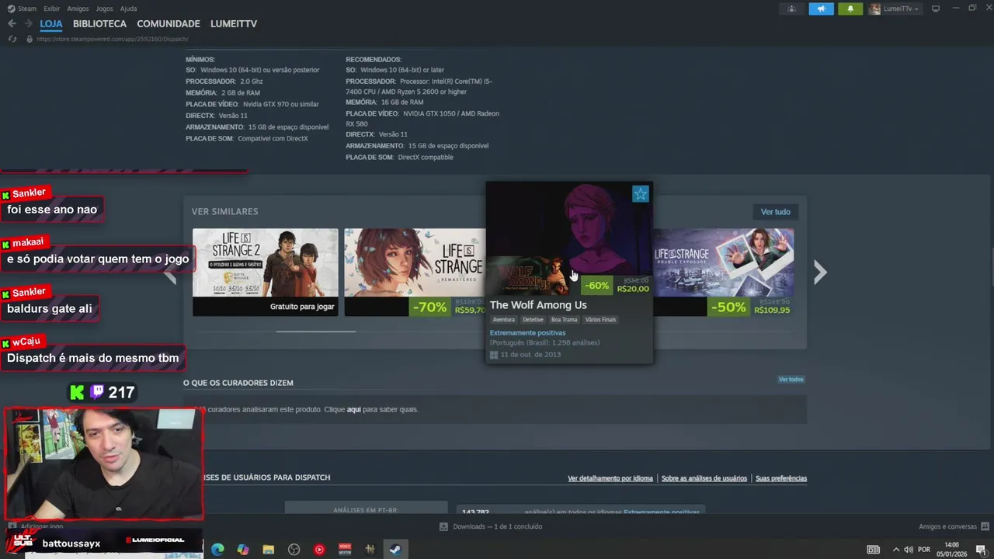The width and height of the screenshot is (994, 559).
Task: Open File Explorer from taskbar
Action: point(269,550)
